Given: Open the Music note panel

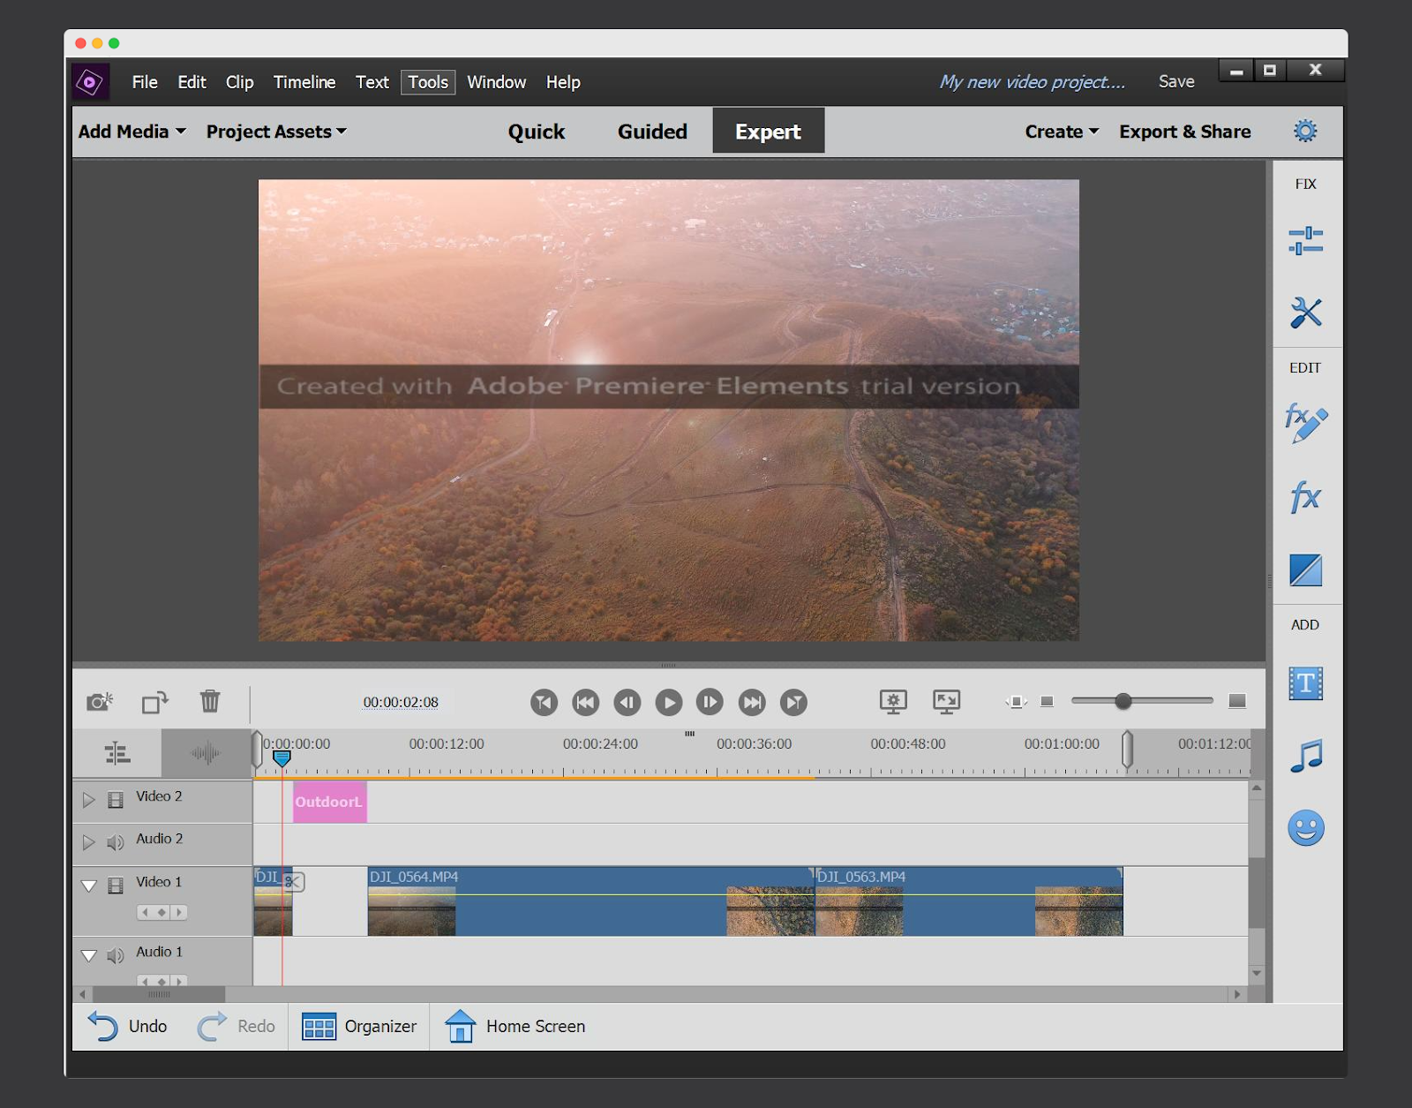Looking at the screenshot, I should click(x=1305, y=756).
